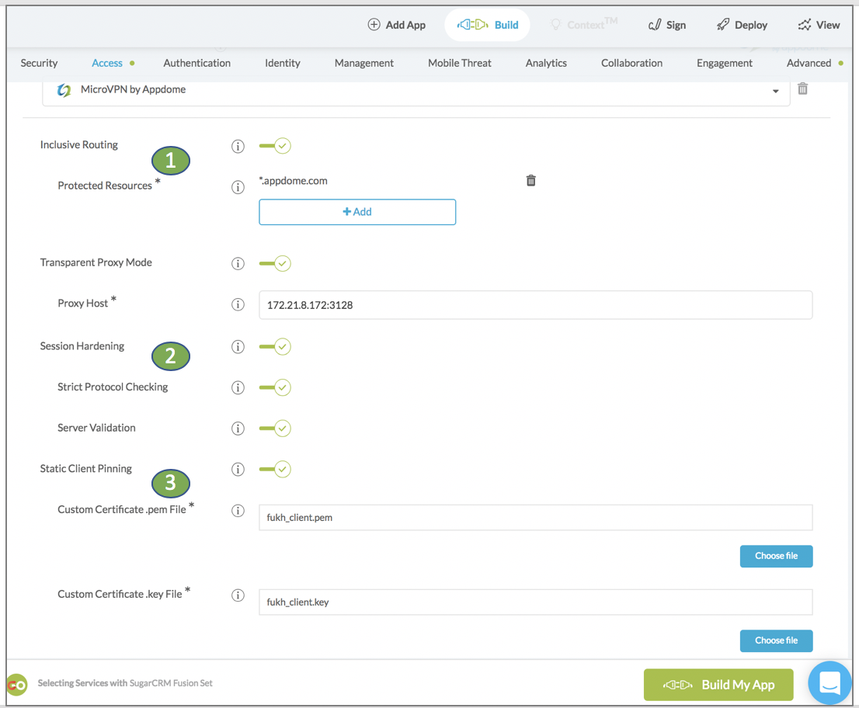
Task: Click the fukh_client.pem file field
Action: click(536, 518)
